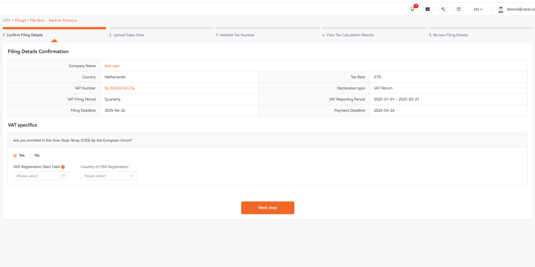This screenshot has width=535, height=267.
Task: Click the gray progress bar of step 2
Action: [x=161, y=28]
